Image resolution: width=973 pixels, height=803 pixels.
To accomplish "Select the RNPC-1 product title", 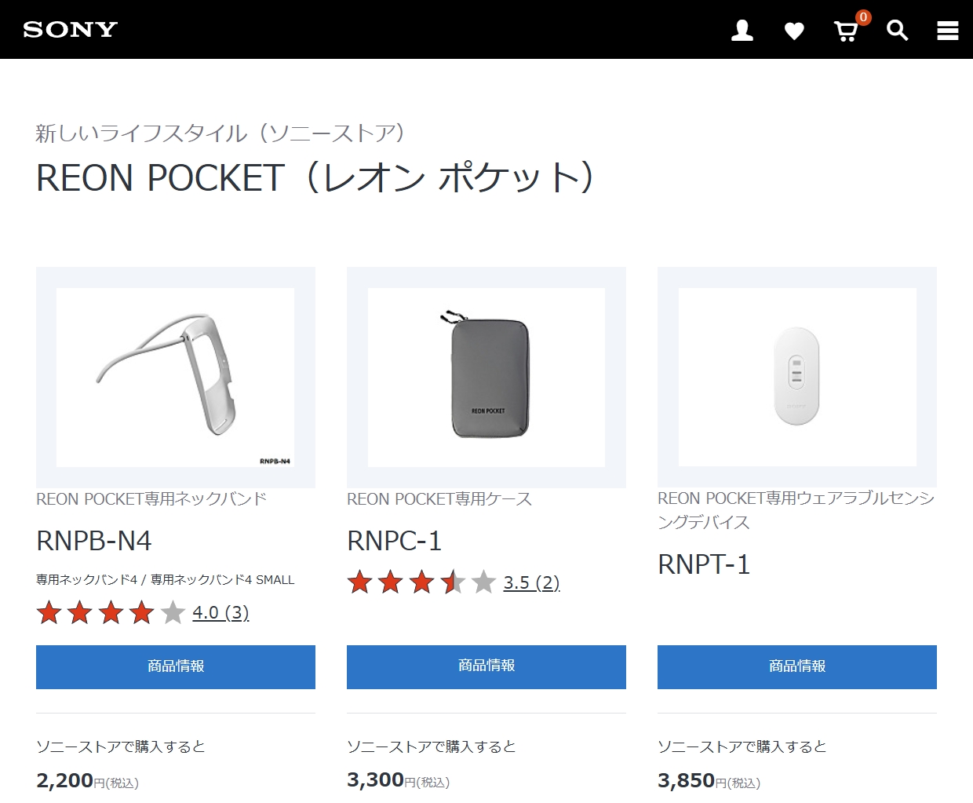I will coord(394,541).
